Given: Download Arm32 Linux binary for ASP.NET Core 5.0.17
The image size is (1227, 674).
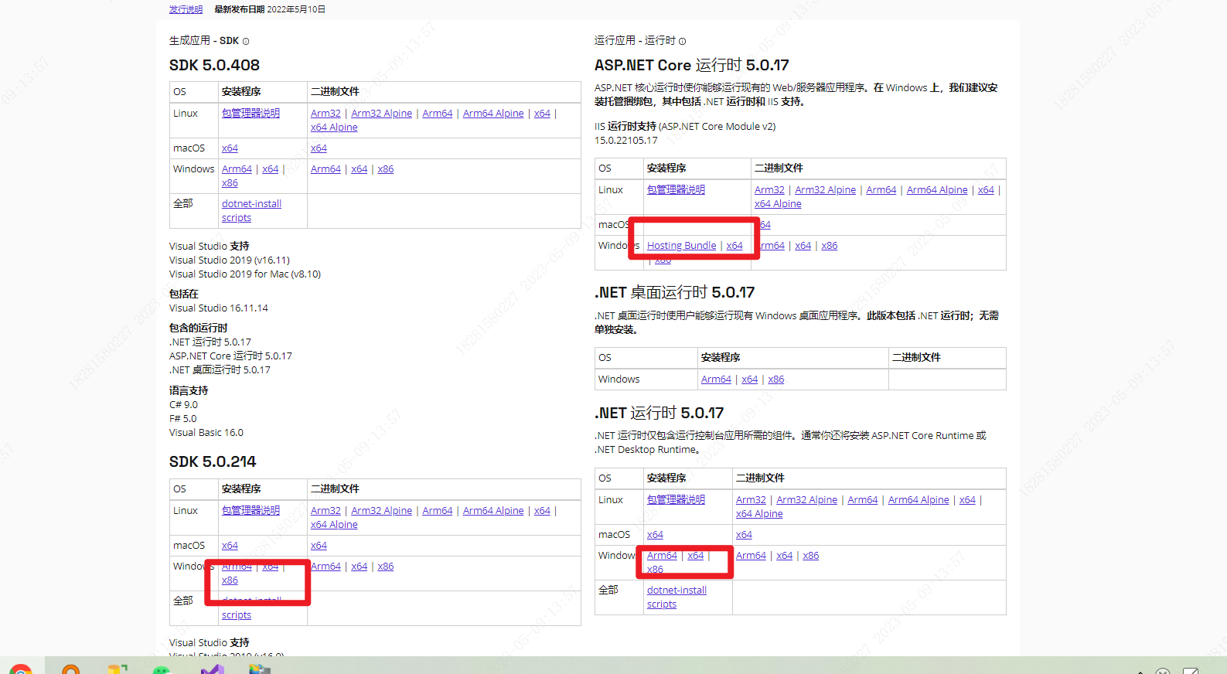Looking at the screenshot, I should coord(769,189).
